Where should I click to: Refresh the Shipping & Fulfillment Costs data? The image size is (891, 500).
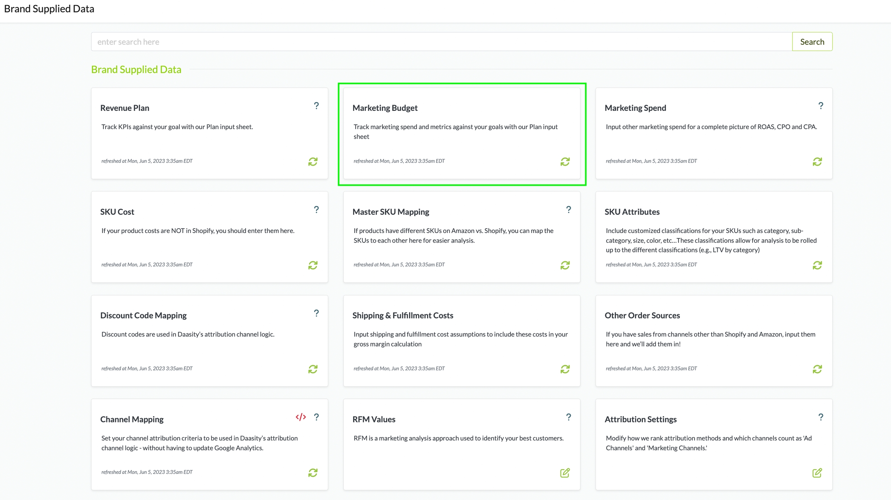pos(565,369)
